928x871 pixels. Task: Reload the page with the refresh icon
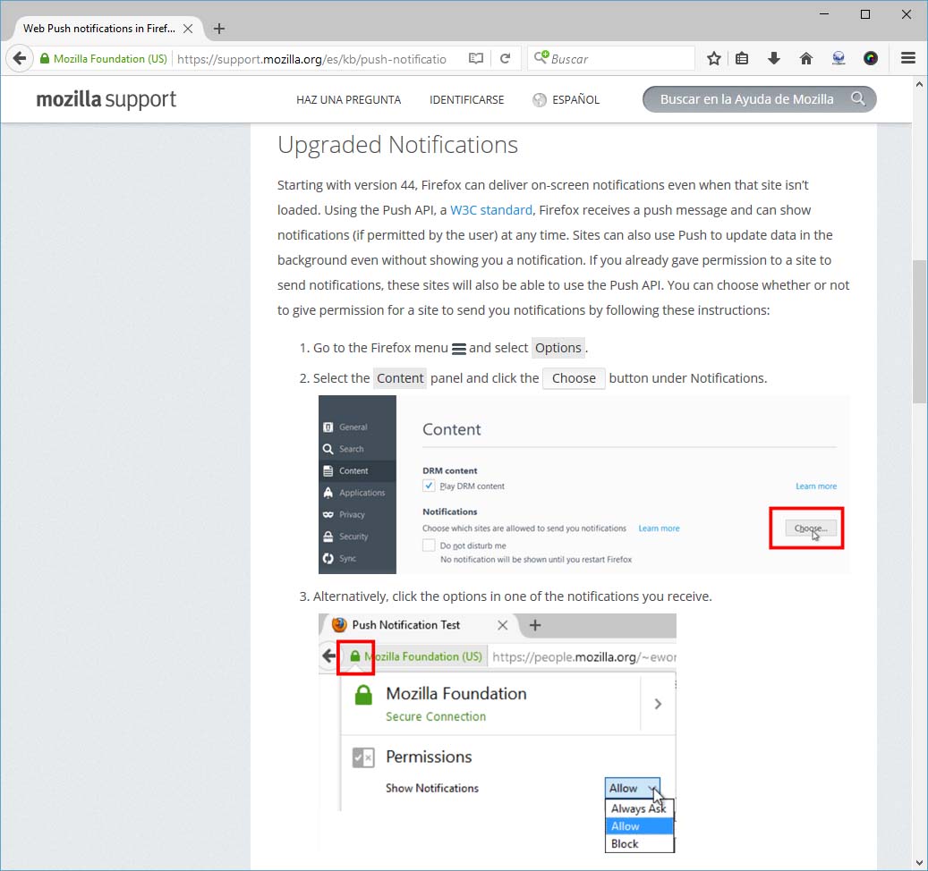[505, 58]
